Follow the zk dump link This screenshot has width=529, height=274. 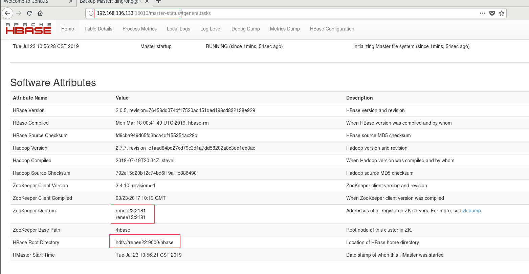coord(471,211)
